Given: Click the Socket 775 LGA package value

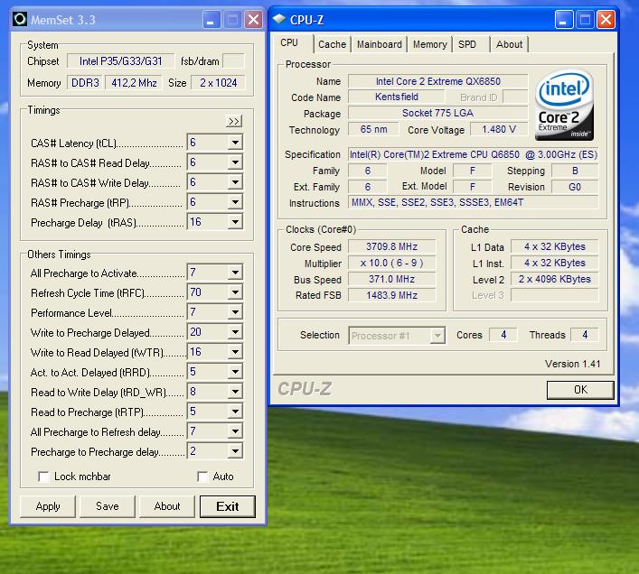Looking at the screenshot, I should point(438,113).
